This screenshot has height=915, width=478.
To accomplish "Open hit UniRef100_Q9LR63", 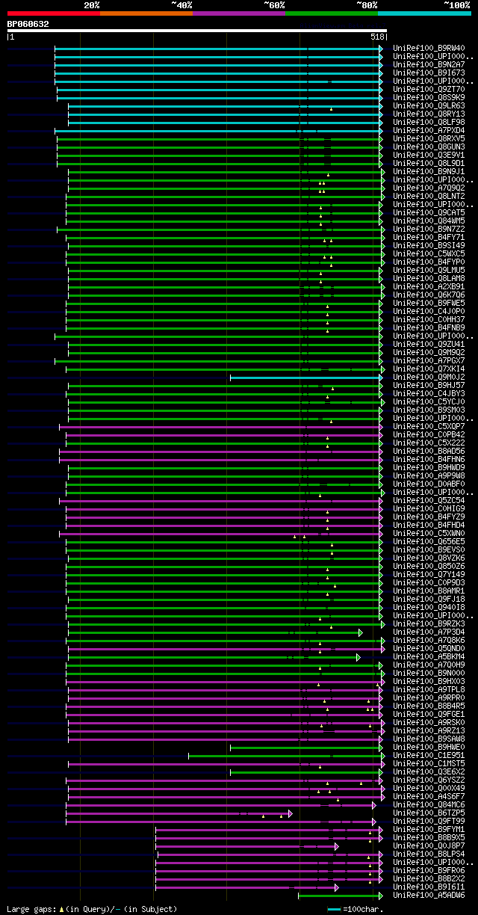I will 429,106.
